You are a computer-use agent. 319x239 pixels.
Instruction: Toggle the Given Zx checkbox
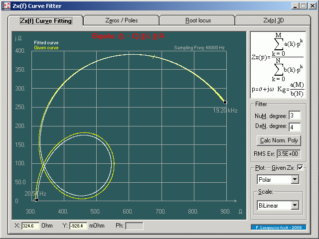[300, 168]
